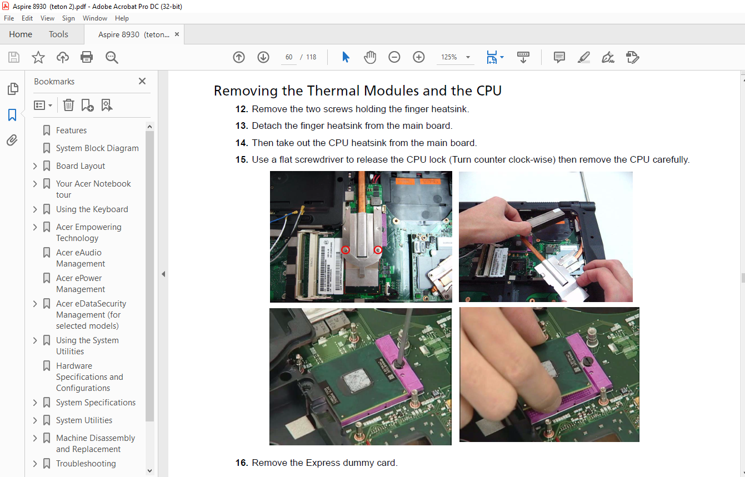Select the Aspire 8930 document tab
745x477 pixels.
[134, 34]
